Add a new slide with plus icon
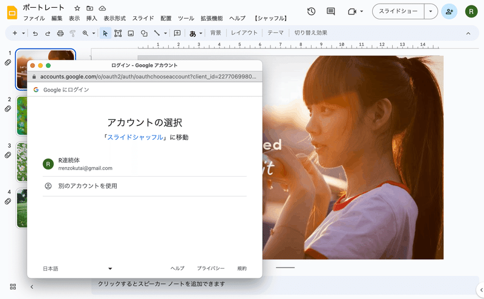The height and width of the screenshot is (299, 484). [x=15, y=33]
